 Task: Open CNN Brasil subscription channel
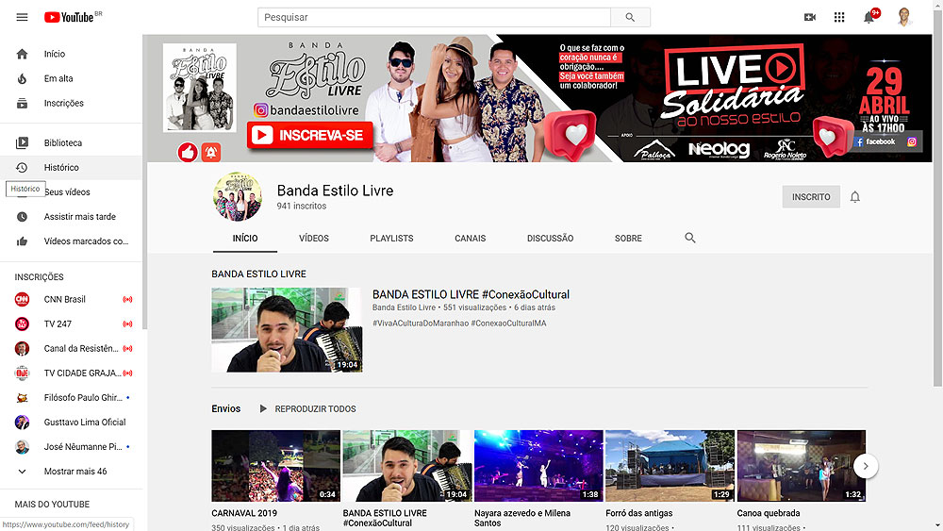point(71,299)
